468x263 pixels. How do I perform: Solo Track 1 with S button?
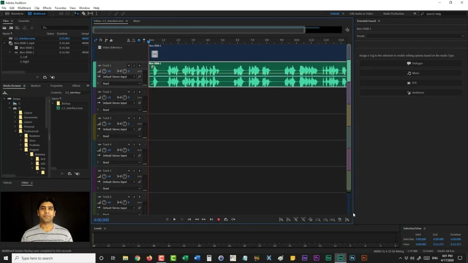click(134, 66)
